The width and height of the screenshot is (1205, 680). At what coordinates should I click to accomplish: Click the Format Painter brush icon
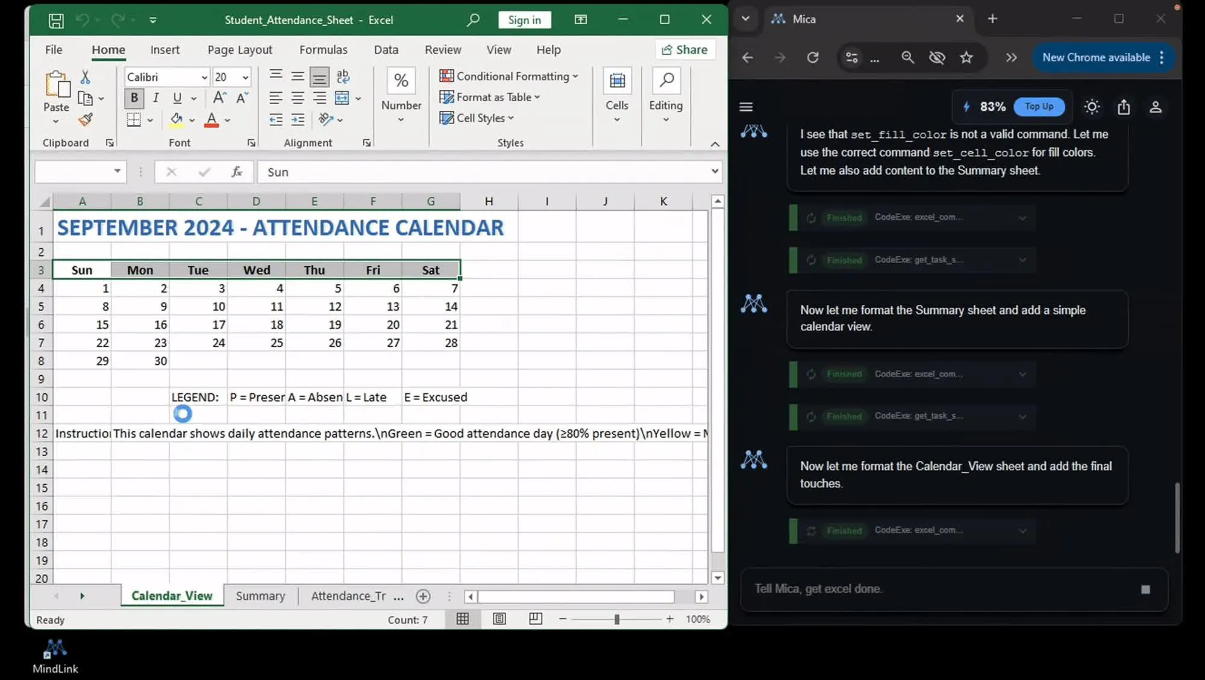pos(86,120)
